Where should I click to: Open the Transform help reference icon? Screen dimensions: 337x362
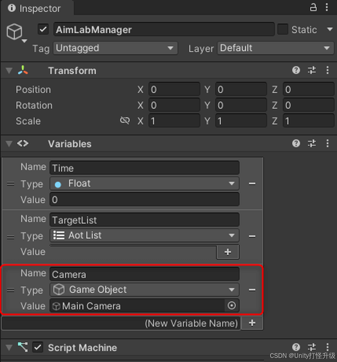click(296, 70)
